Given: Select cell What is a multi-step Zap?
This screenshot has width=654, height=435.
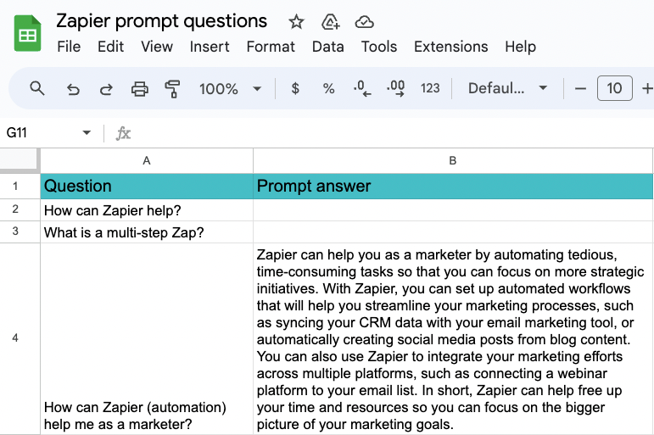Looking at the screenshot, I should pyautogui.click(x=147, y=232).
